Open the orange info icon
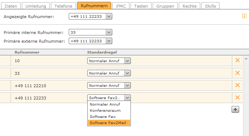The image size is (249, 136). pyautogui.click(x=244, y=16)
